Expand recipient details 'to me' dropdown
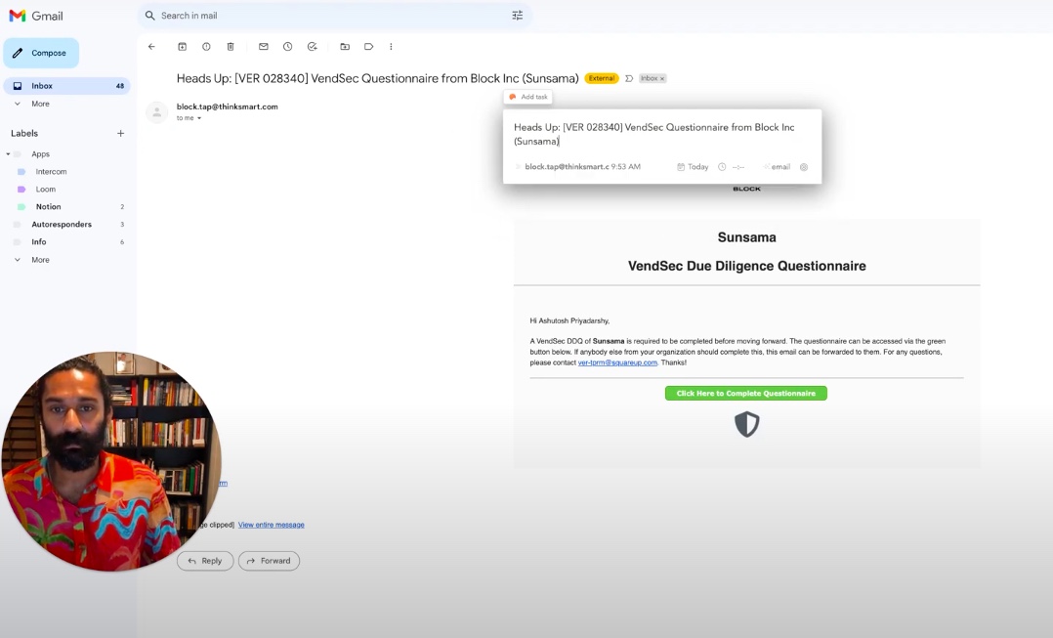This screenshot has width=1053, height=638. tap(199, 118)
